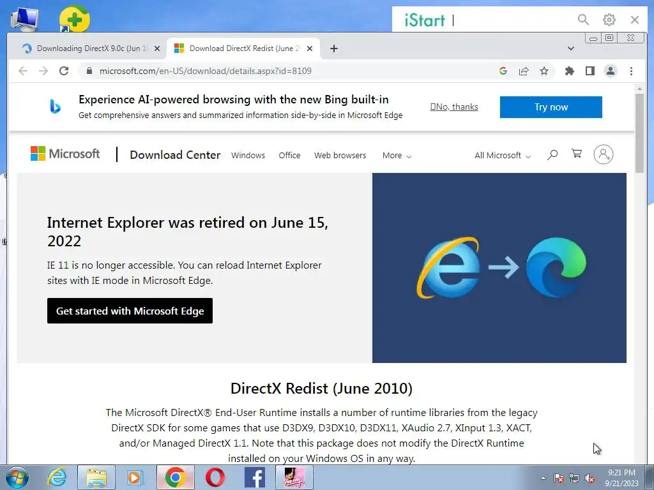654x490 pixels.
Task: Launch Opera from the taskbar
Action: point(215,477)
